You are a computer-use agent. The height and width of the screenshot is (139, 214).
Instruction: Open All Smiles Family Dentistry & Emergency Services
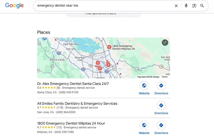click(77, 103)
